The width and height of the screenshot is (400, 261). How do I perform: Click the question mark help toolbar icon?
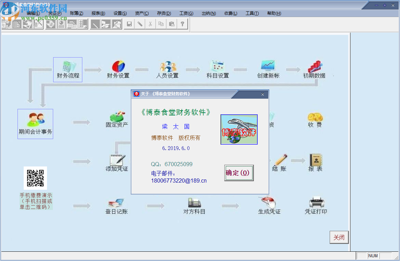click(x=183, y=24)
